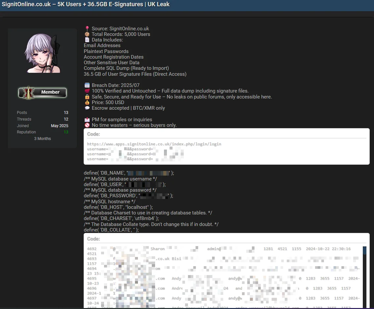This screenshot has height=309, width=374.
Task: Click the calendar emoji beside Breach Date
Action: (x=87, y=85)
